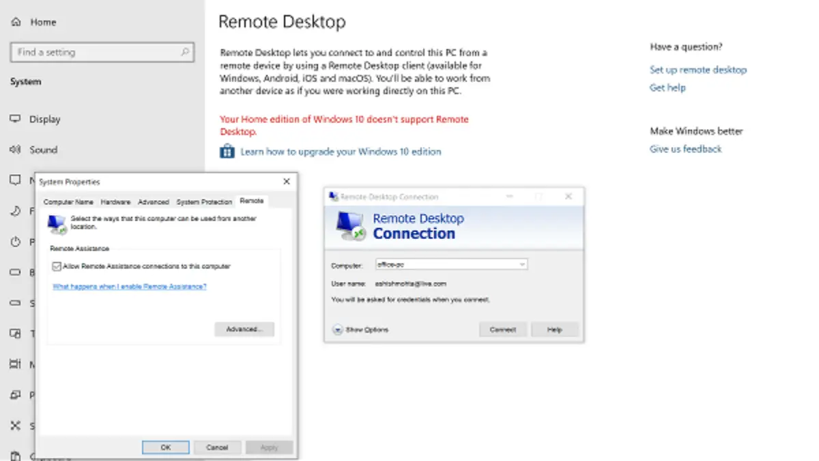Expand Show Options in Remote Desktop Connection

point(360,330)
